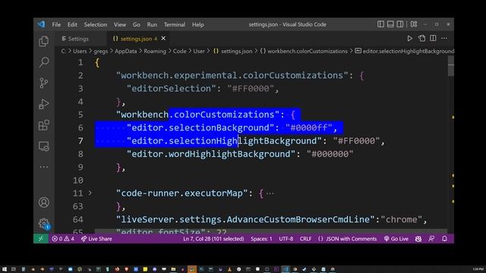Click line number 10 in the gutter
Image resolution: width=486 pixels, height=273 pixels.
tap(78, 180)
